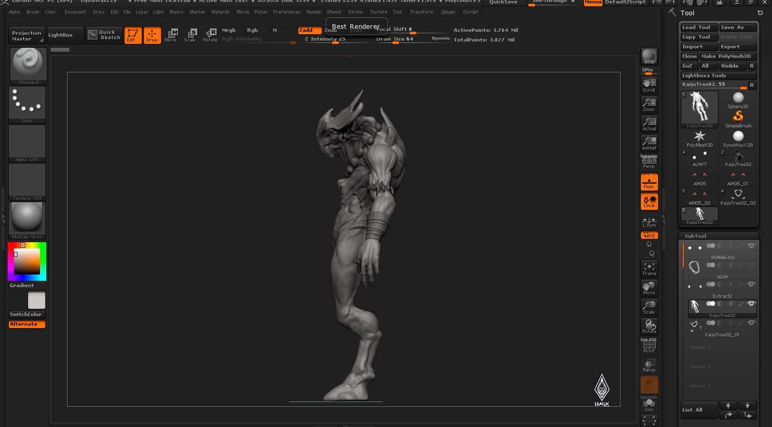This screenshot has height=427, width=772.
Task: Hide the Extract2 subtool via its eye
Action: (751, 284)
